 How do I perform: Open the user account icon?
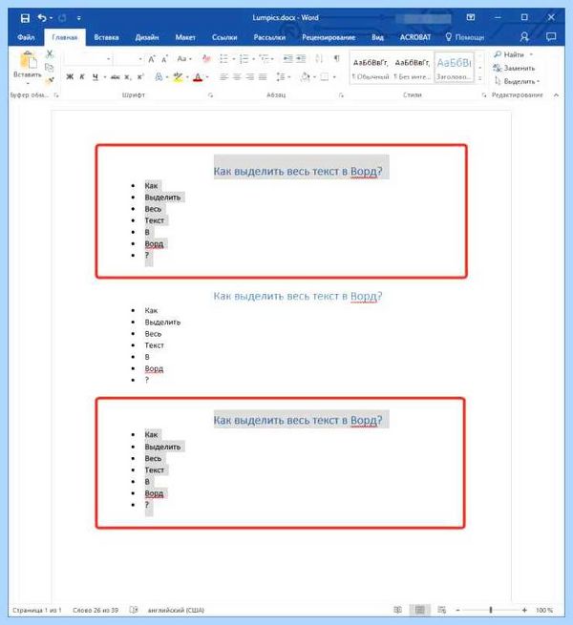click(x=524, y=37)
